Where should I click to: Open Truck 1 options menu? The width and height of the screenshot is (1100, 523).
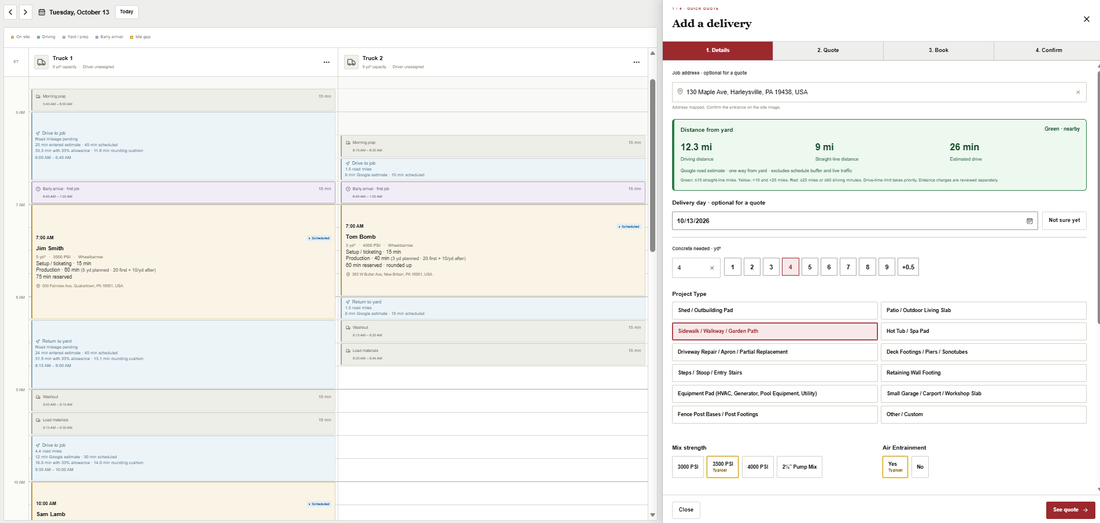(x=327, y=62)
